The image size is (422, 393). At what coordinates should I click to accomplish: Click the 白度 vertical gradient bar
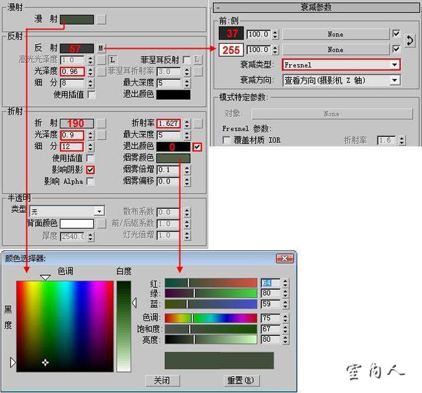(124, 326)
